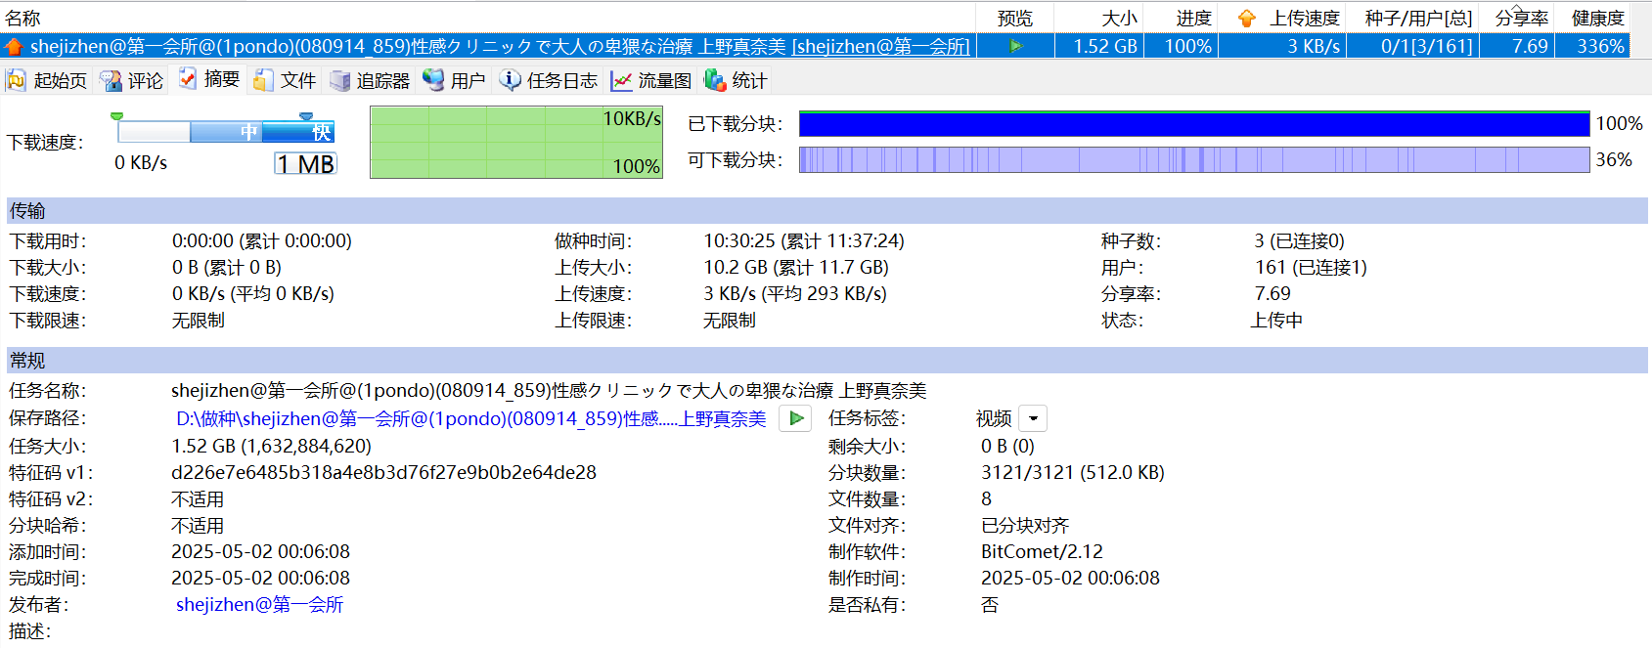Open the Trackers (追踪器) server icon
Viewport: 1652px width, 648px height.
(x=339, y=80)
